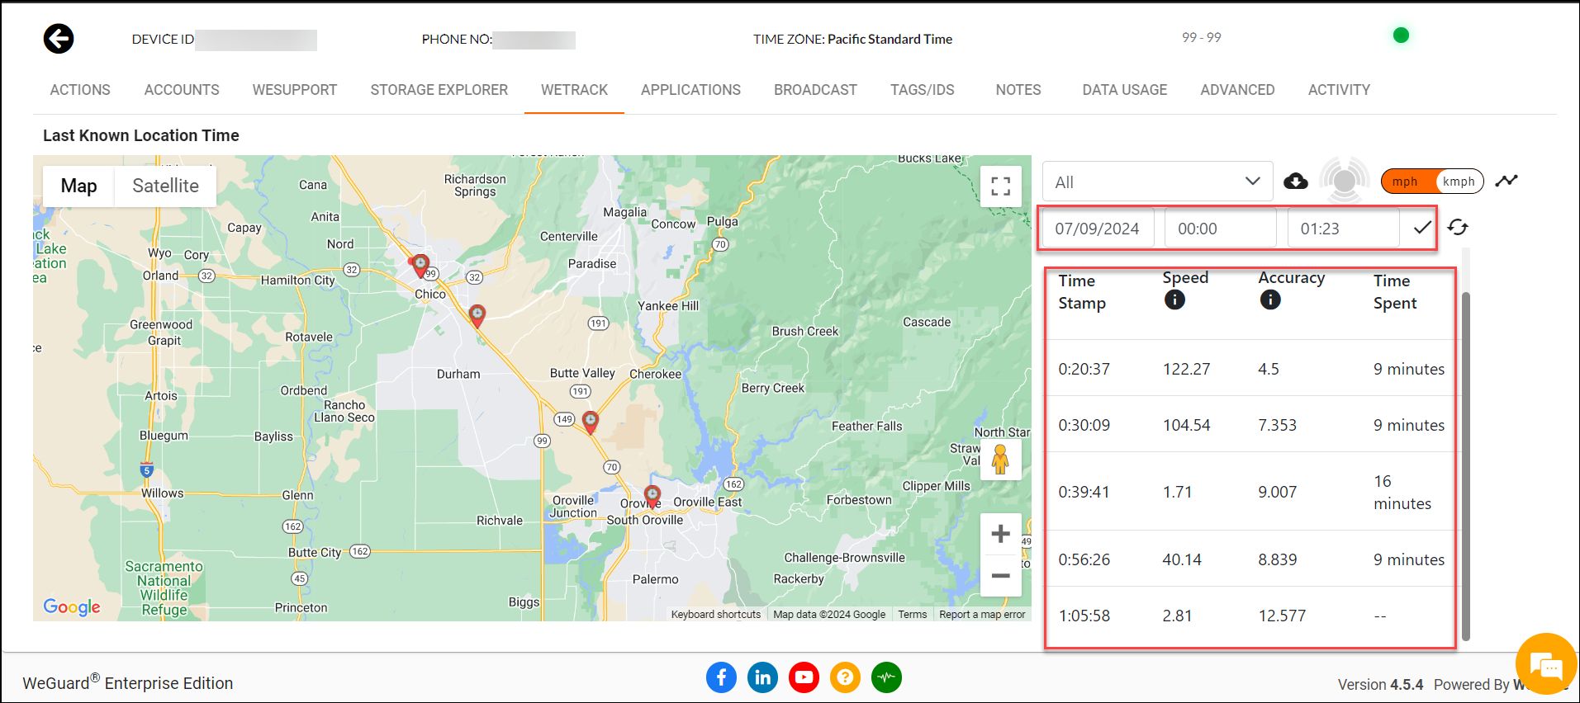Switch speed units to mph

[x=1405, y=182]
